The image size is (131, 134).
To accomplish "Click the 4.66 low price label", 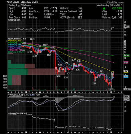I will click(69, 74).
